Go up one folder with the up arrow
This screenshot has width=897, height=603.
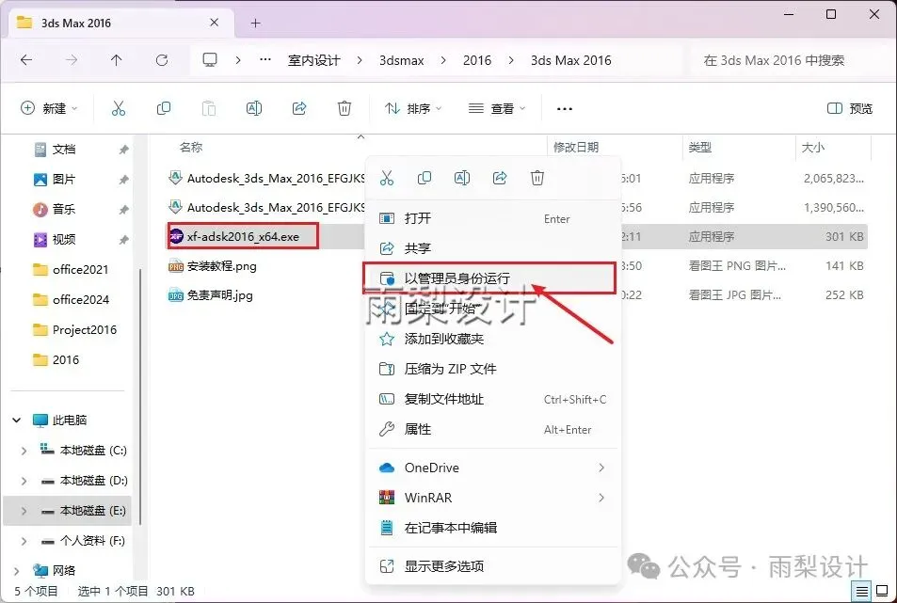[x=116, y=60]
